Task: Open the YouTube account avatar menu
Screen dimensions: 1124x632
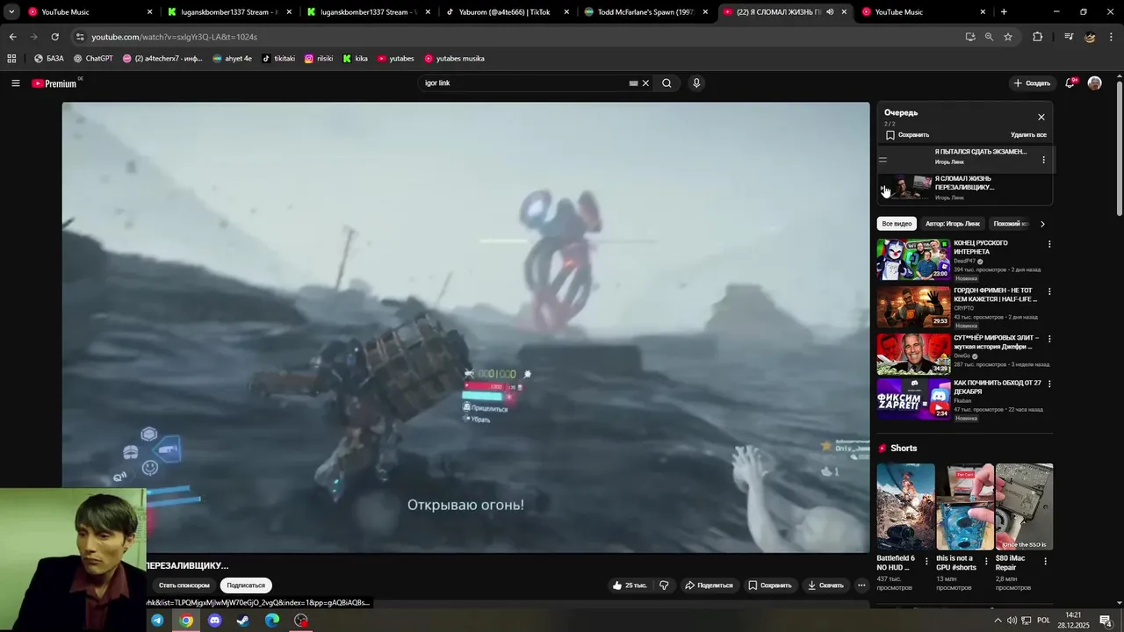Action: pos(1094,83)
